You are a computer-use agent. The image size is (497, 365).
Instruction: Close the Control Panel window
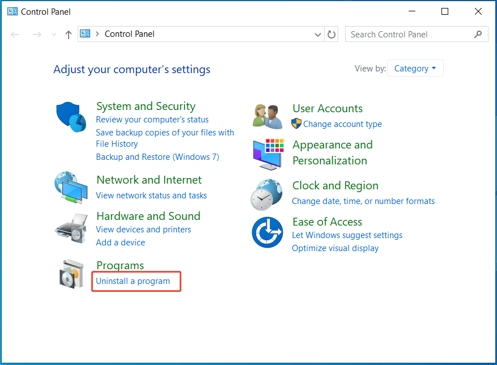point(478,11)
